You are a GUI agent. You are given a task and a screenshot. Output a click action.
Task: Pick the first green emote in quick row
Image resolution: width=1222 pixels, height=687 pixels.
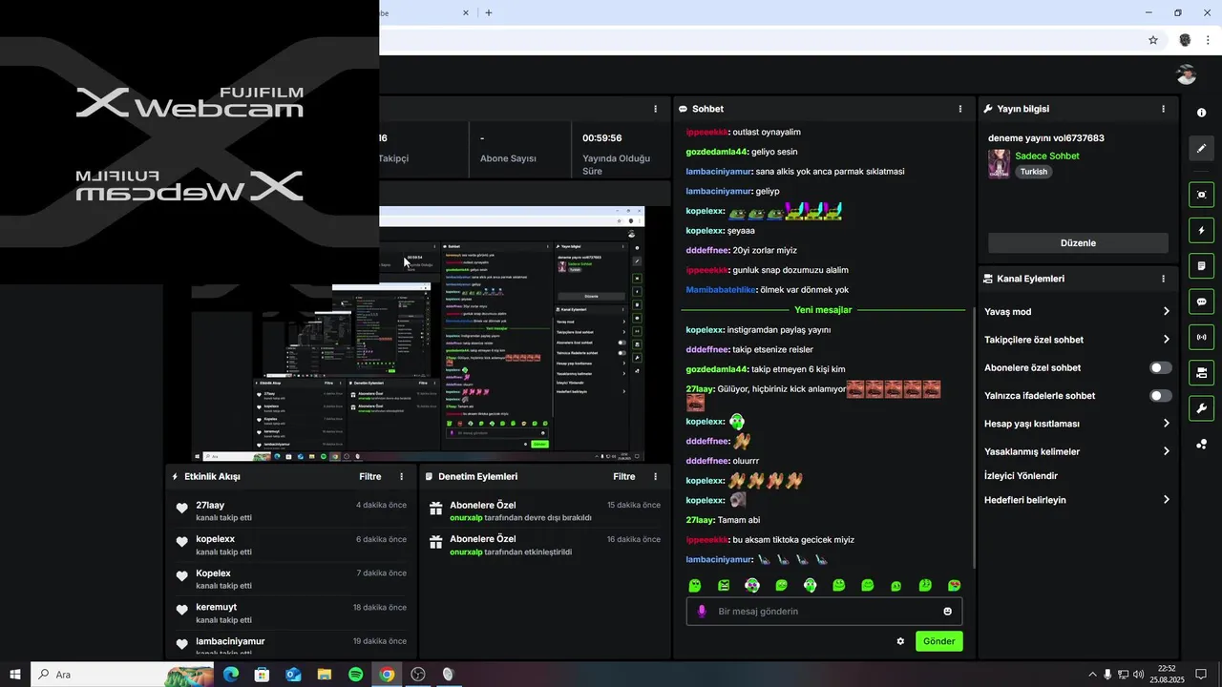[x=695, y=585]
